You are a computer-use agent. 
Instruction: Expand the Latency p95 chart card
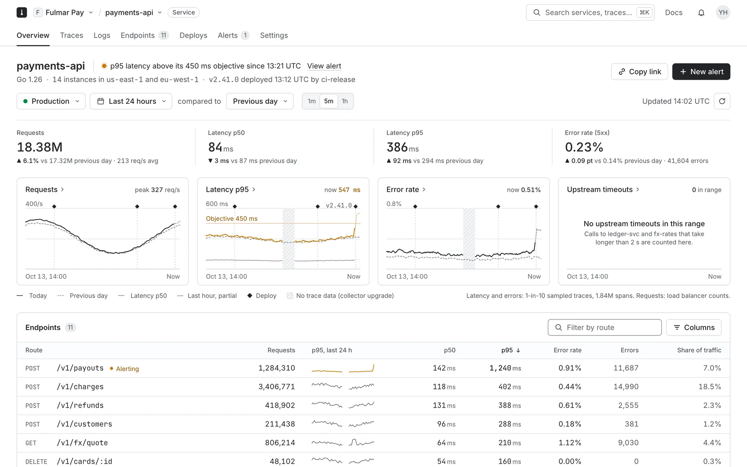tap(231, 189)
